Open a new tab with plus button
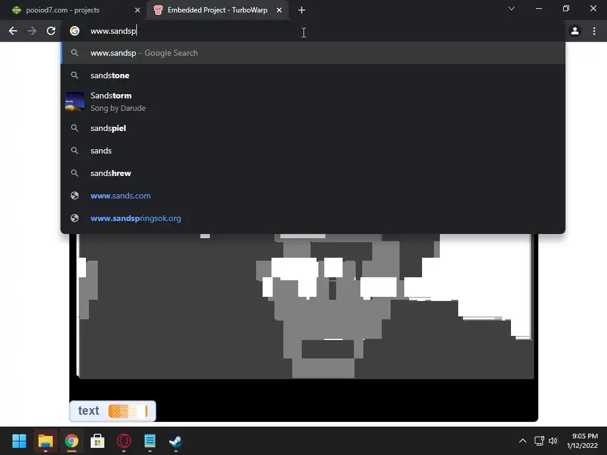The image size is (607, 455). click(x=302, y=10)
